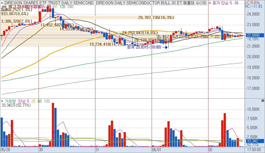265x153 pixels.
Task: Click the 7,500K volume axis label
Action: click(x=253, y=119)
